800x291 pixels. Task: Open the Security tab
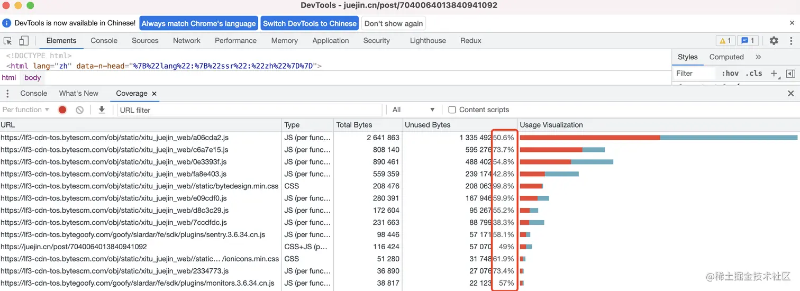click(x=376, y=41)
